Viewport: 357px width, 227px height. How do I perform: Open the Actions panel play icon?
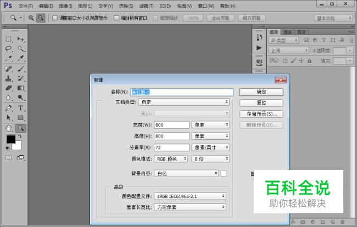tap(259, 48)
